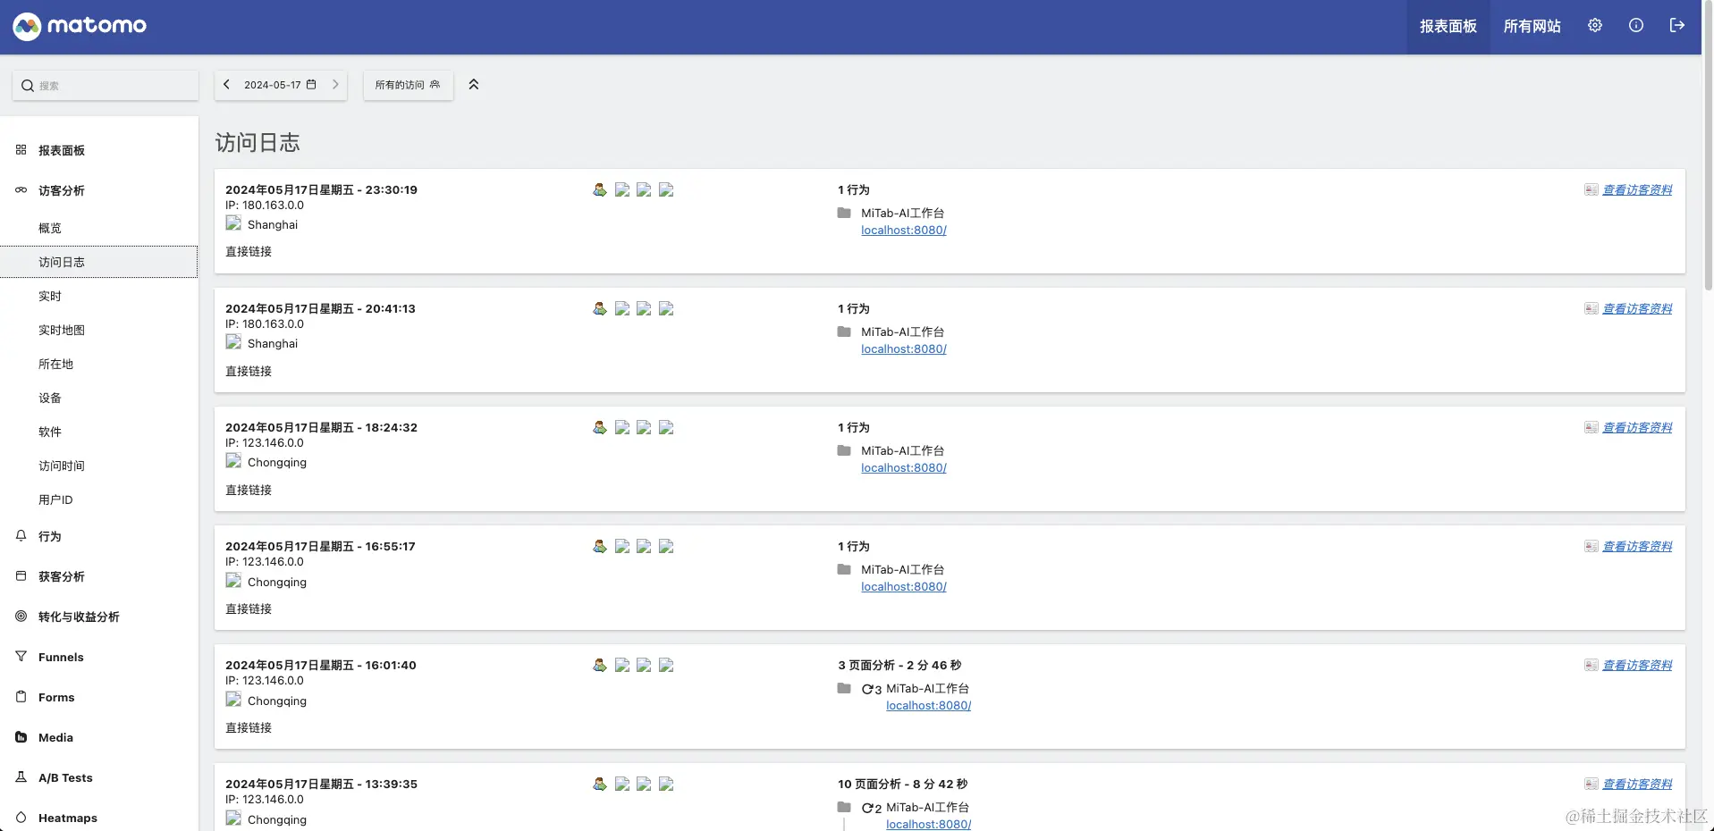
Task: Click the sign out icon
Action: (x=1676, y=26)
